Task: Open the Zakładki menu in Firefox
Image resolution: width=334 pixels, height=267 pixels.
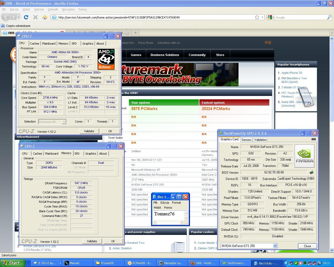Action: [53, 9]
